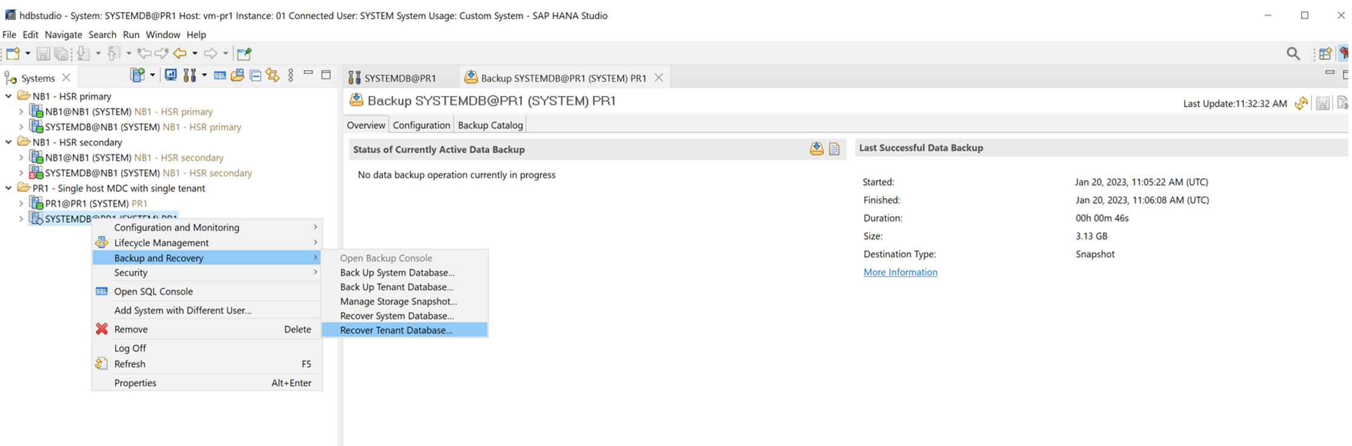
Task: Open dropdown arrow next to Add System icon
Action: (x=152, y=76)
